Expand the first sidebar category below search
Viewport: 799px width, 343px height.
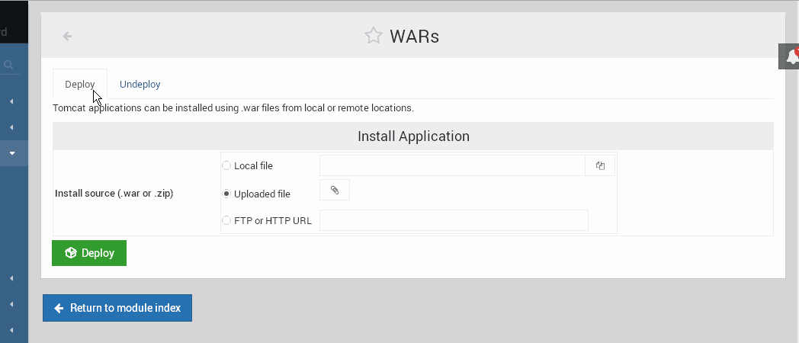11,102
